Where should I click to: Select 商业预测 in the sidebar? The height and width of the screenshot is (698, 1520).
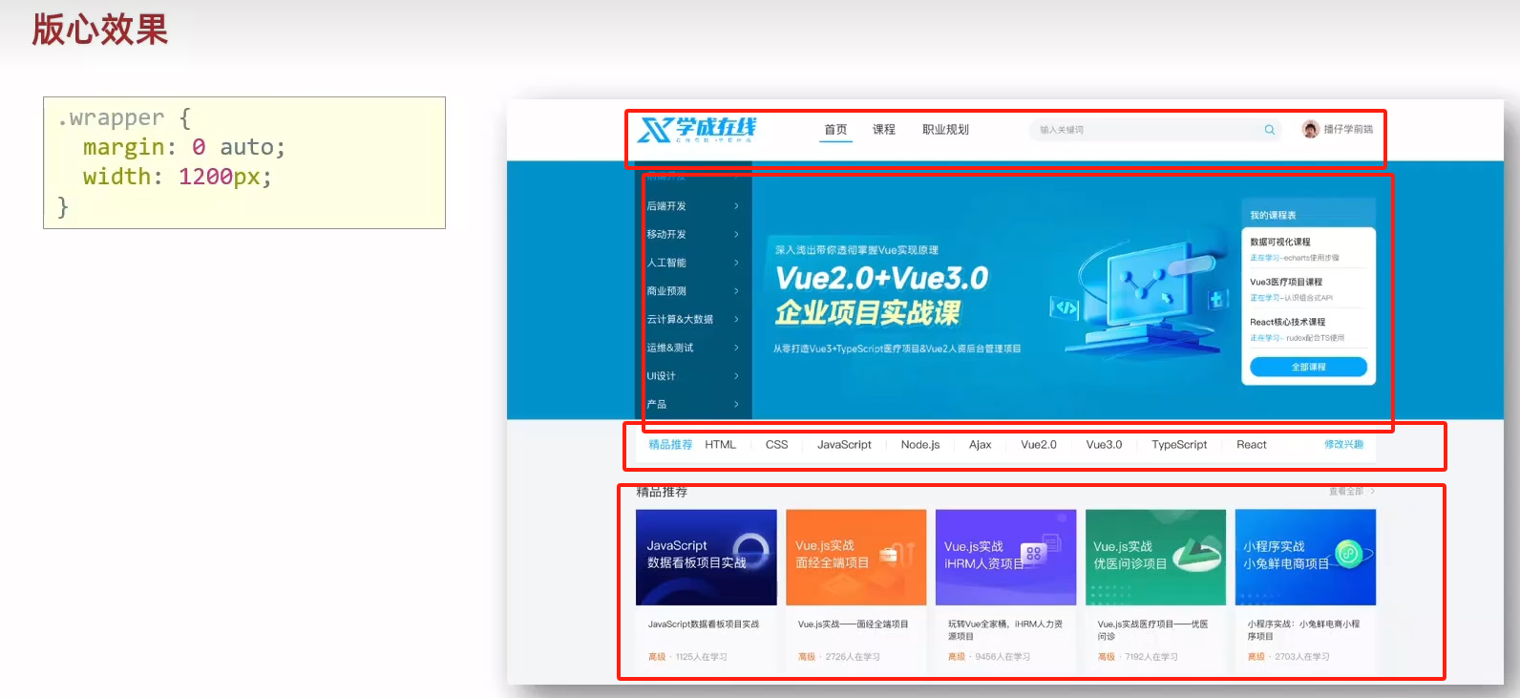(x=666, y=291)
